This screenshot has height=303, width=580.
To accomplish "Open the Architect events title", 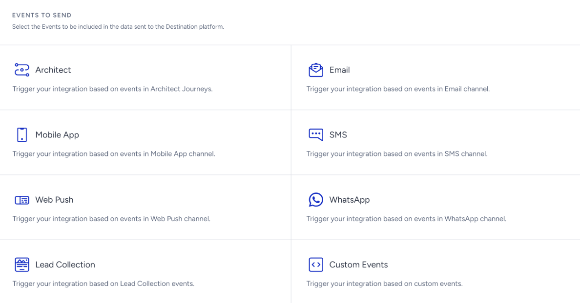I will point(53,70).
